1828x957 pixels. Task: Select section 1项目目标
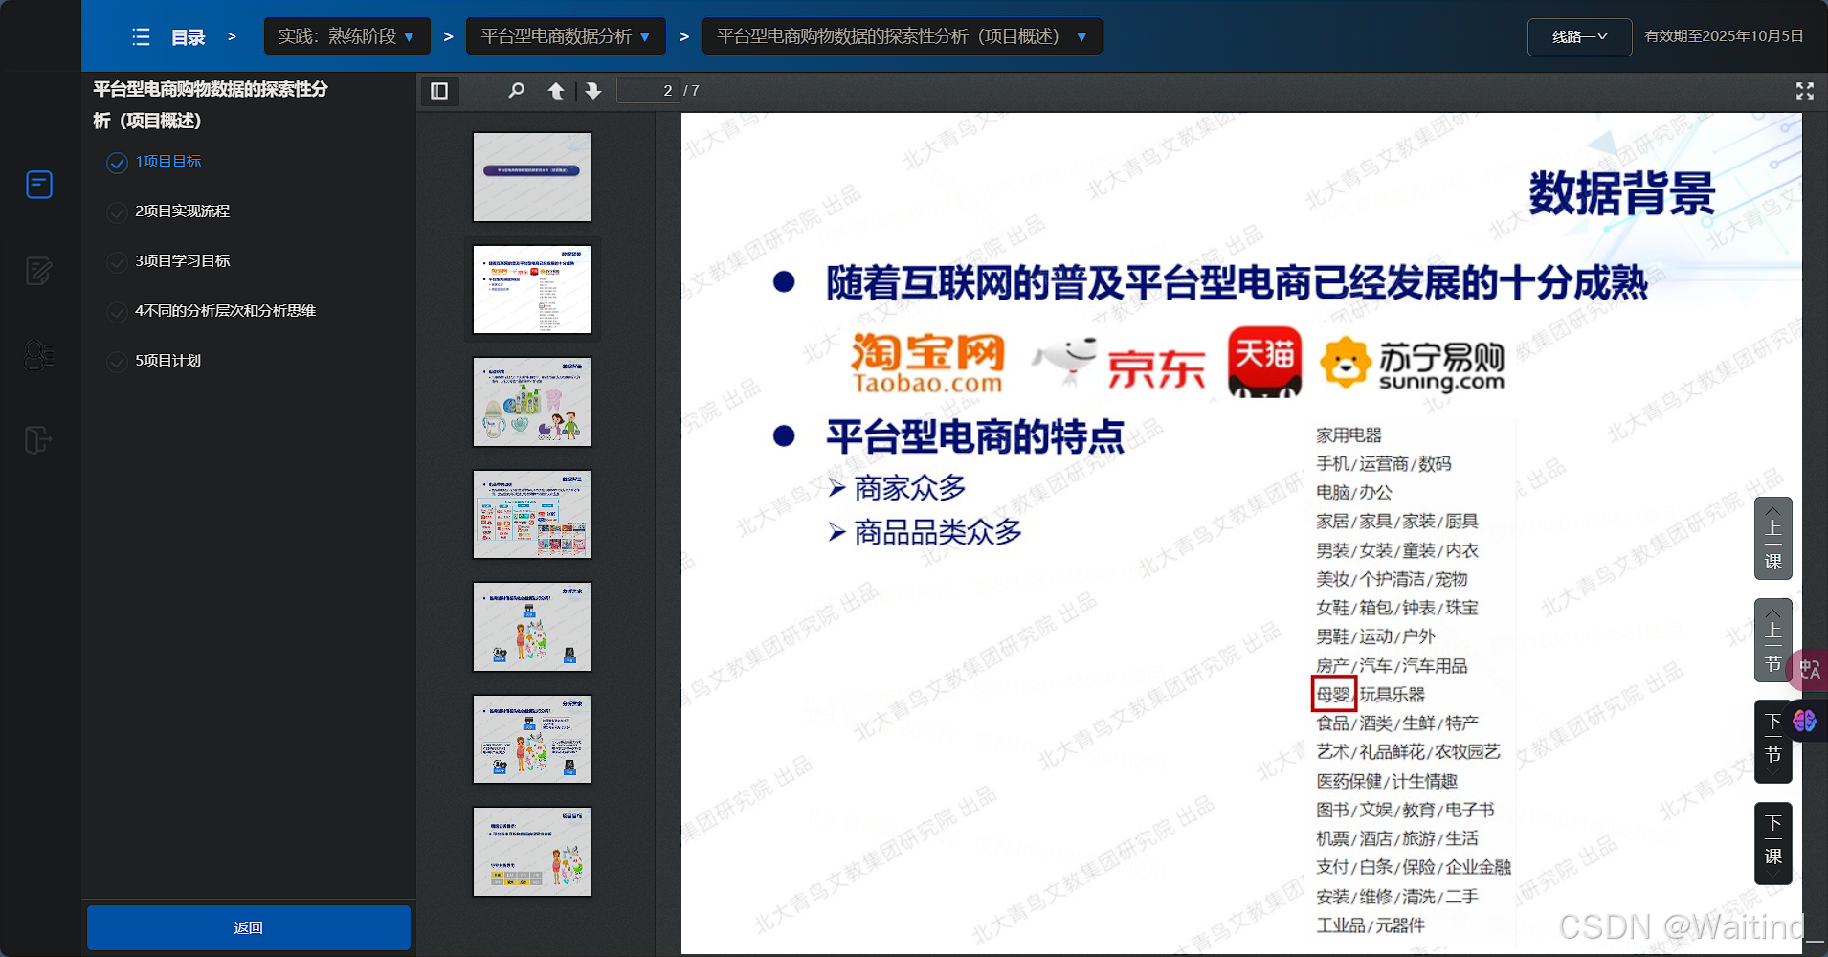click(x=168, y=162)
